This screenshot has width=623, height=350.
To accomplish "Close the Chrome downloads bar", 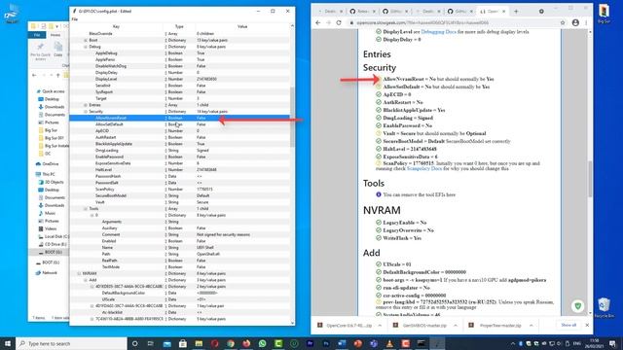I will (x=587, y=326).
